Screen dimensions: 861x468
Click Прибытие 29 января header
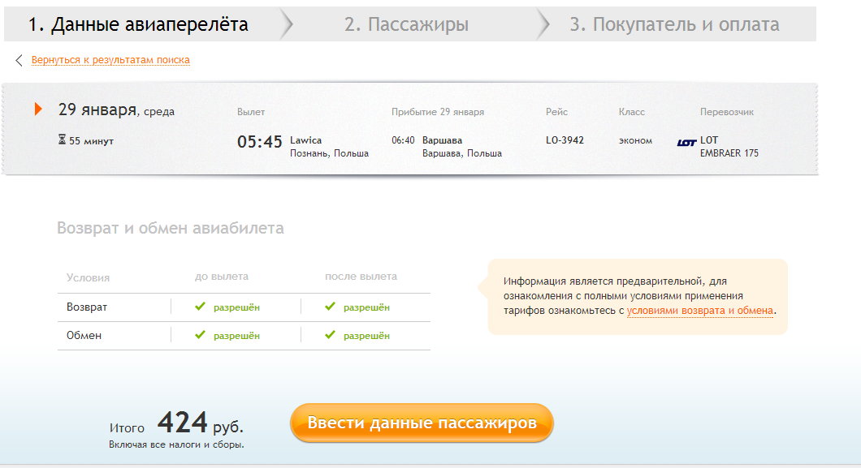pyautogui.click(x=438, y=112)
